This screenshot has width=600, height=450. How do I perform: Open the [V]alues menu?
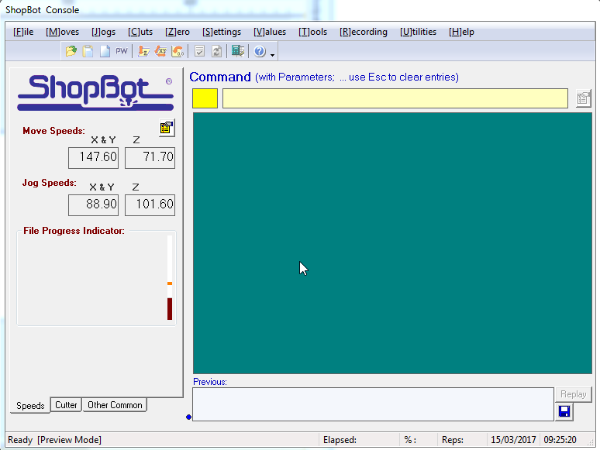tap(270, 32)
